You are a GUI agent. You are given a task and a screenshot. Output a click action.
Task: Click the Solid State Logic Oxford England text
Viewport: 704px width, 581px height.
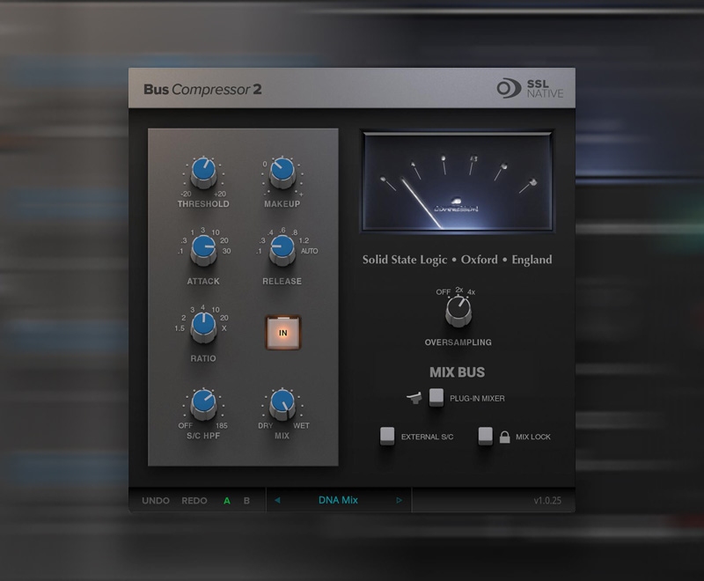click(x=457, y=260)
